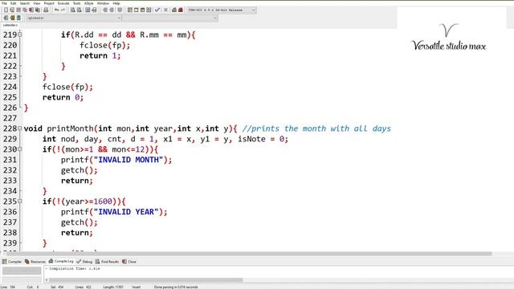Screen dimensions: 514x289
Task: Click line number 228 in gutter
Action: point(10,128)
